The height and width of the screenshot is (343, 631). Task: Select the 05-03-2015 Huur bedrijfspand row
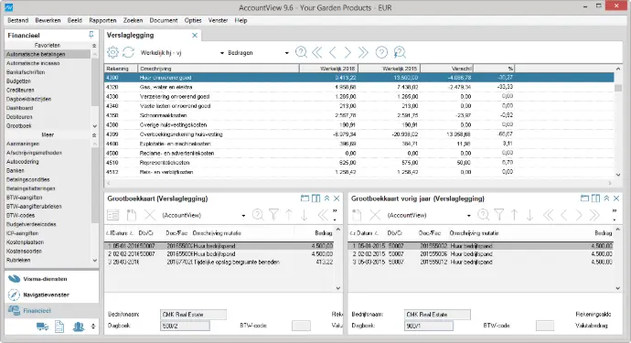click(481, 263)
